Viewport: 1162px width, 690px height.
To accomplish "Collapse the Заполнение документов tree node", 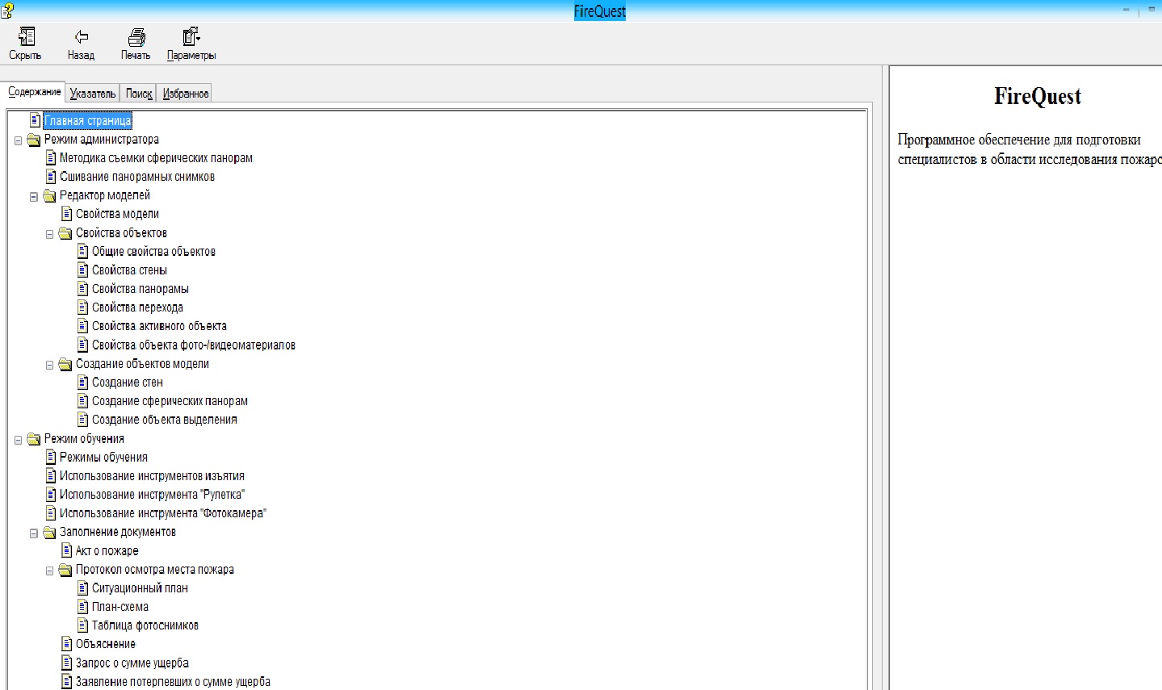I will [x=34, y=533].
